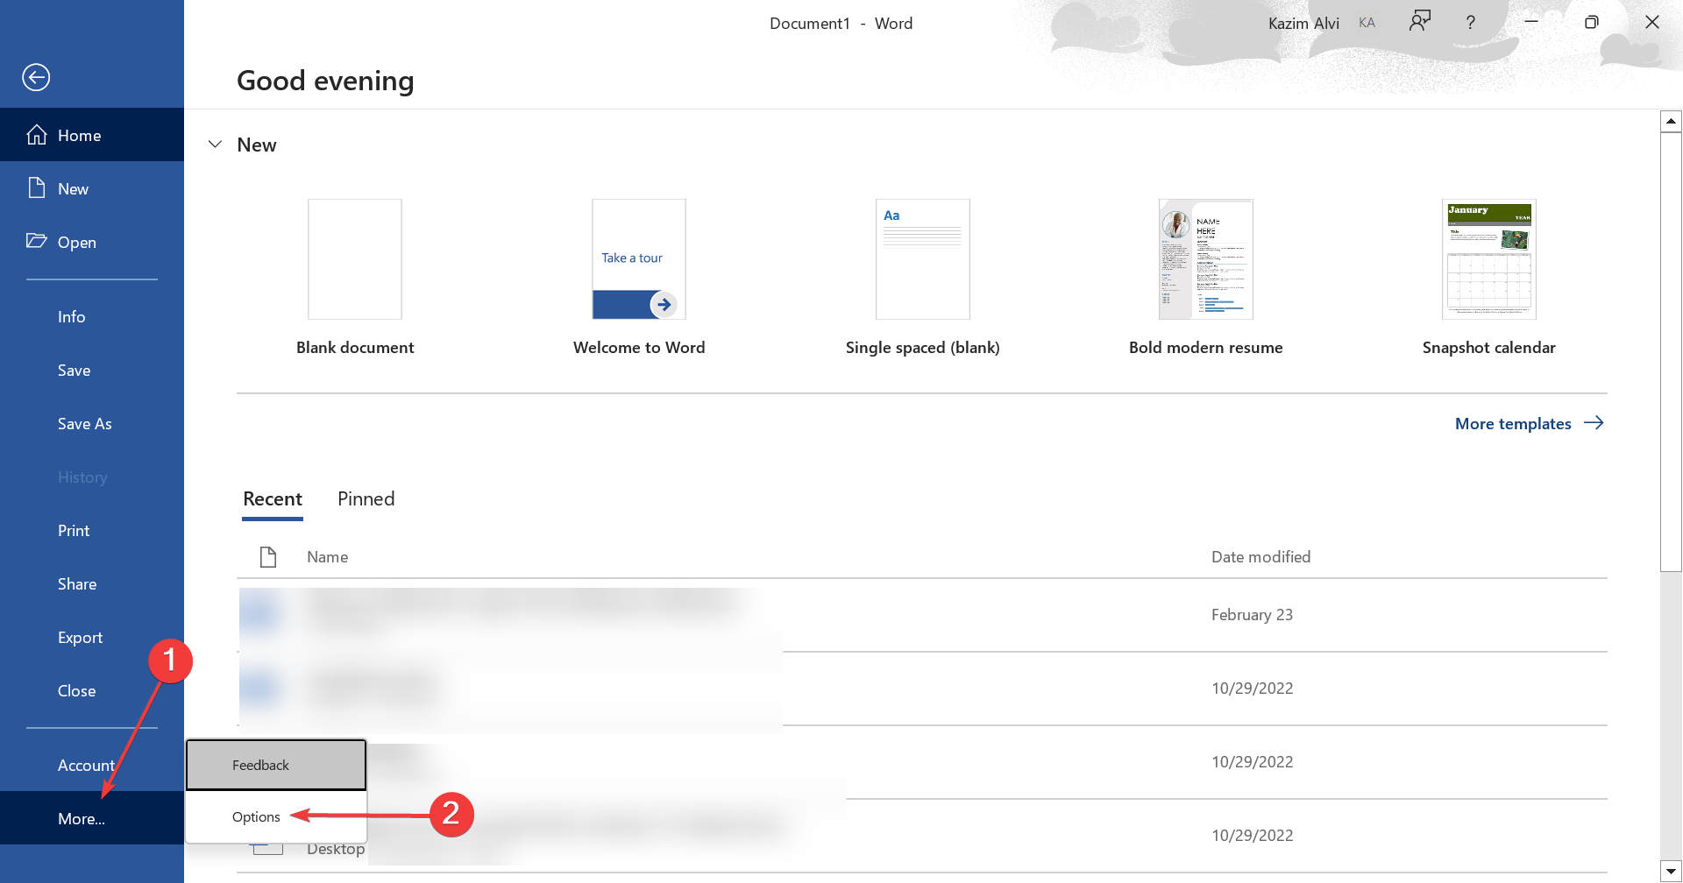This screenshot has width=1683, height=883.
Task: Sort files by Name column header
Action: (x=328, y=557)
